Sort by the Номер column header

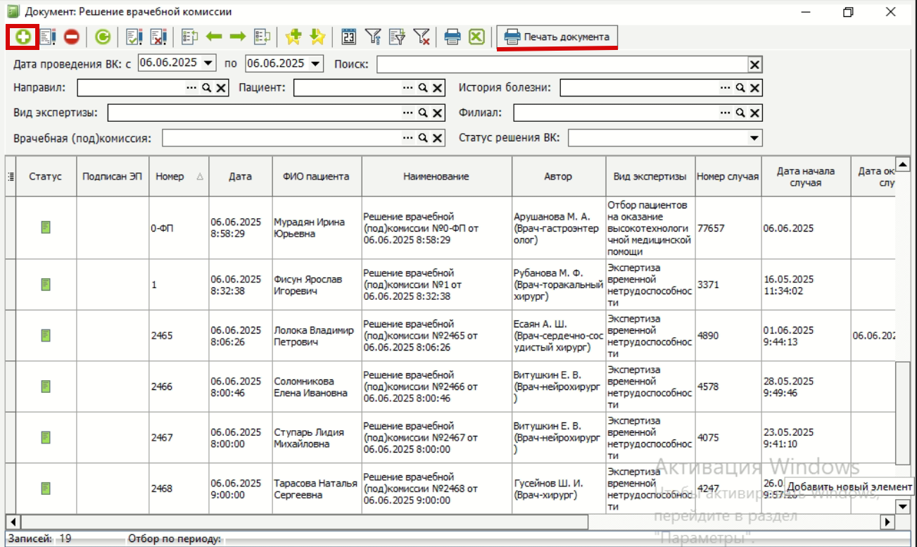pyautogui.click(x=179, y=177)
